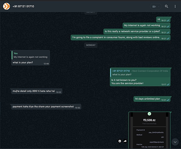
Task: Click read ticks on consumer forum message
Action: click(168, 38)
